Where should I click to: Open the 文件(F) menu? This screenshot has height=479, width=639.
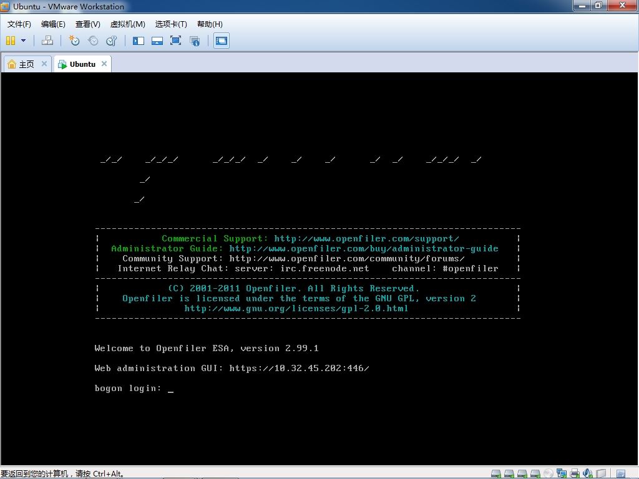coord(19,24)
